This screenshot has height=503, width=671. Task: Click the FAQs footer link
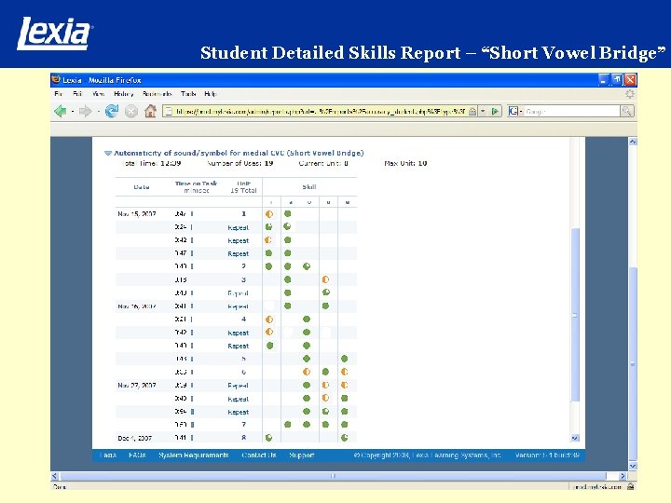click(x=137, y=455)
